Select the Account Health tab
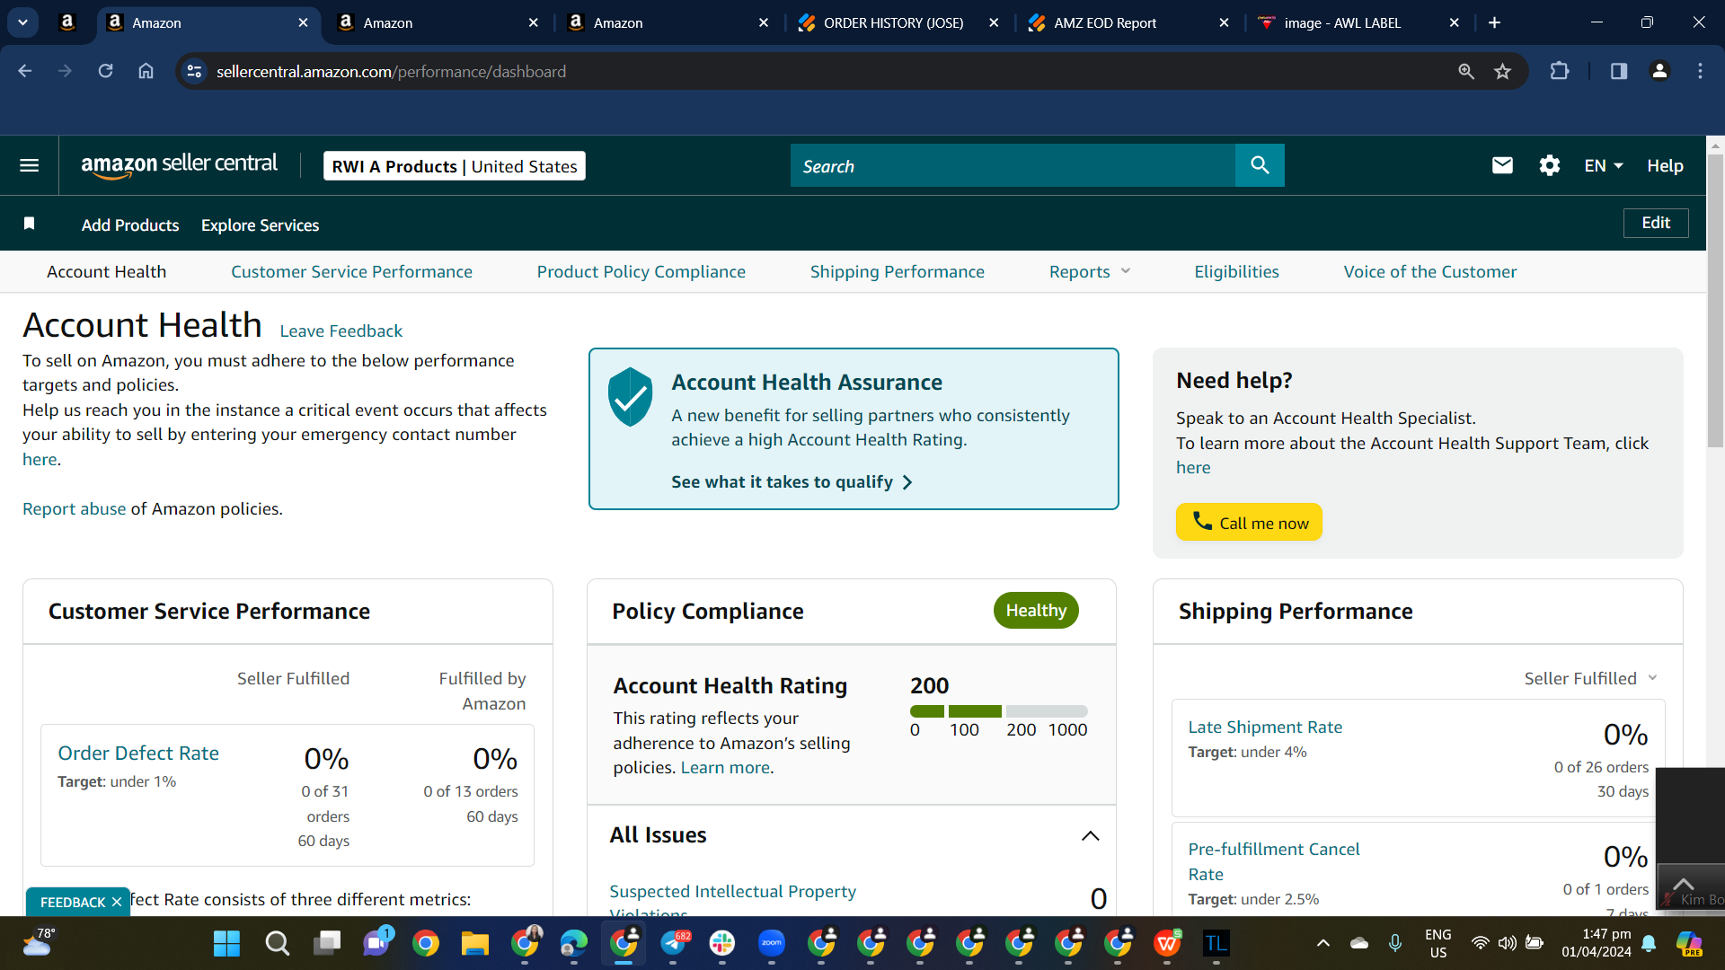The height and width of the screenshot is (970, 1725). tap(106, 271)
